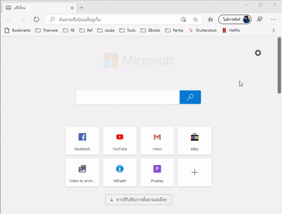Open the Favorites list icon

coord(210,19)
